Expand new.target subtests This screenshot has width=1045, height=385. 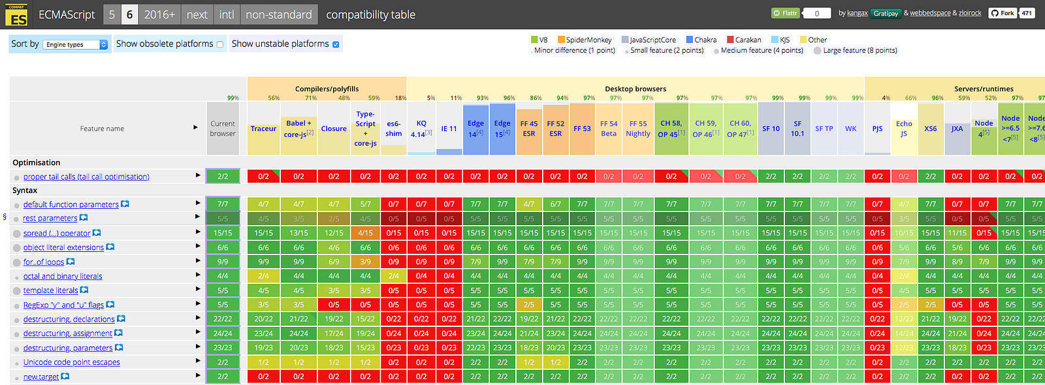197,375
